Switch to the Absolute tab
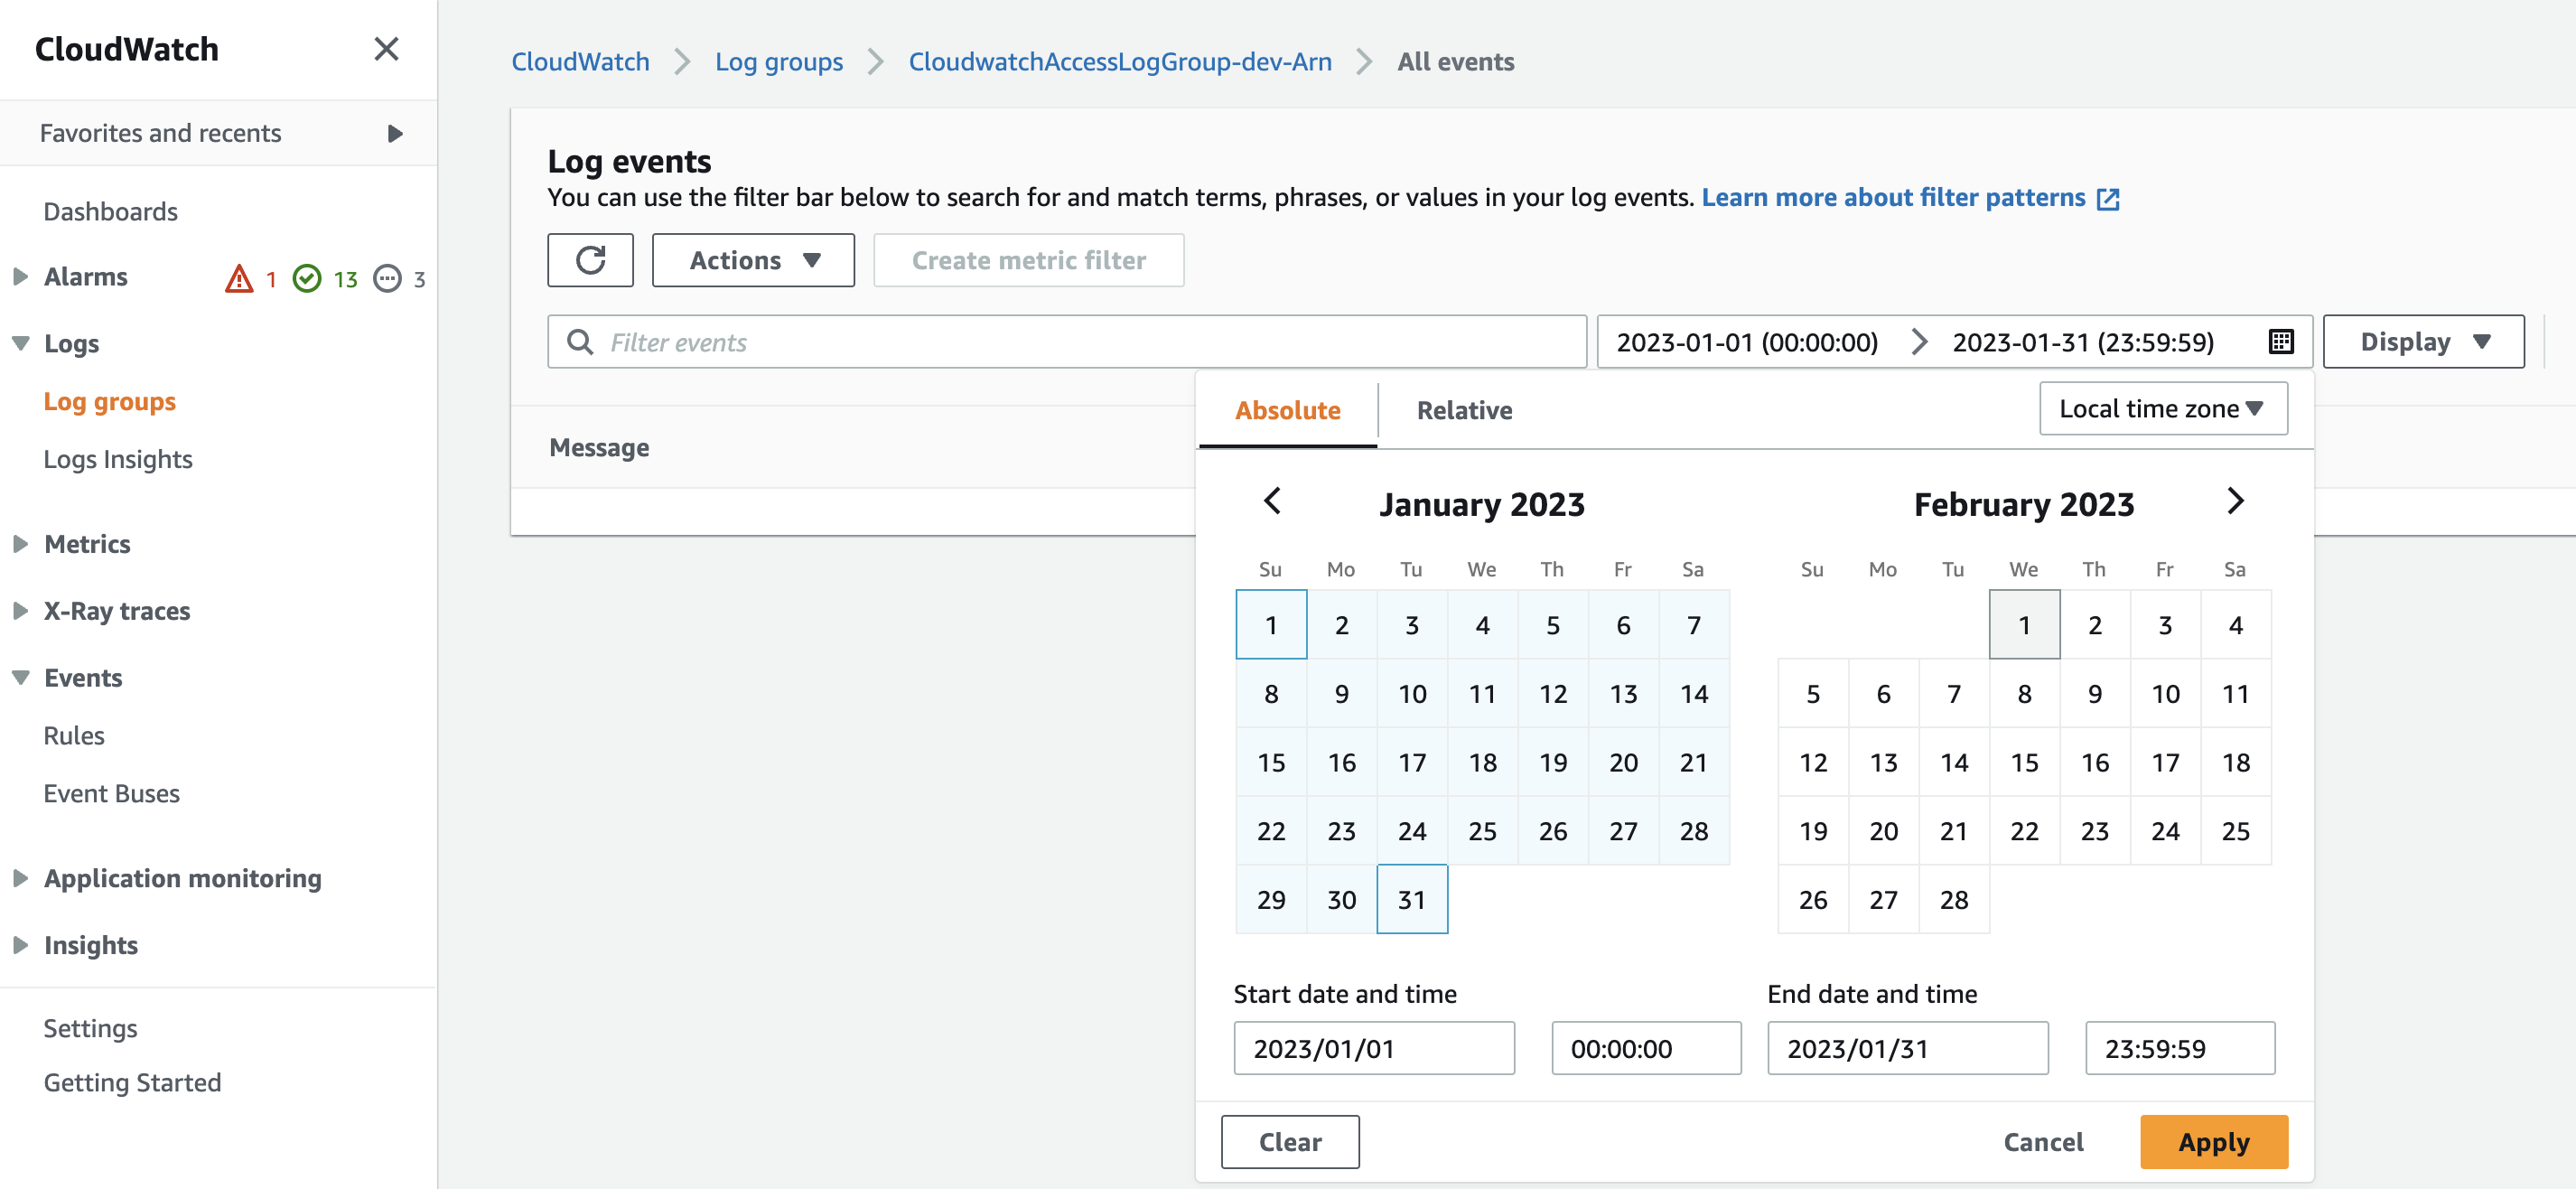2576x1189 pixels. [x=1287, y=410]
